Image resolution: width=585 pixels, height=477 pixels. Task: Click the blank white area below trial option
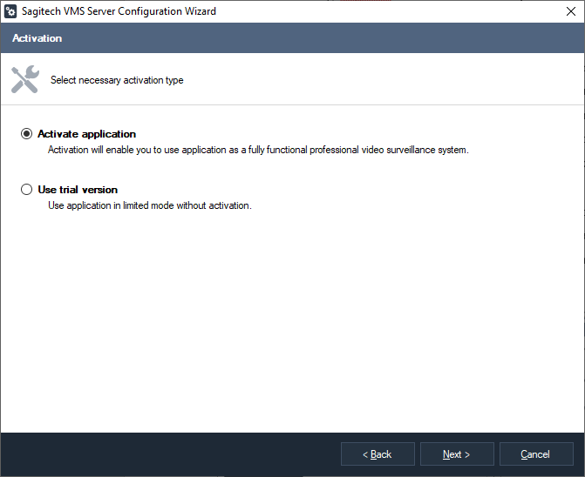pos(292,322)
